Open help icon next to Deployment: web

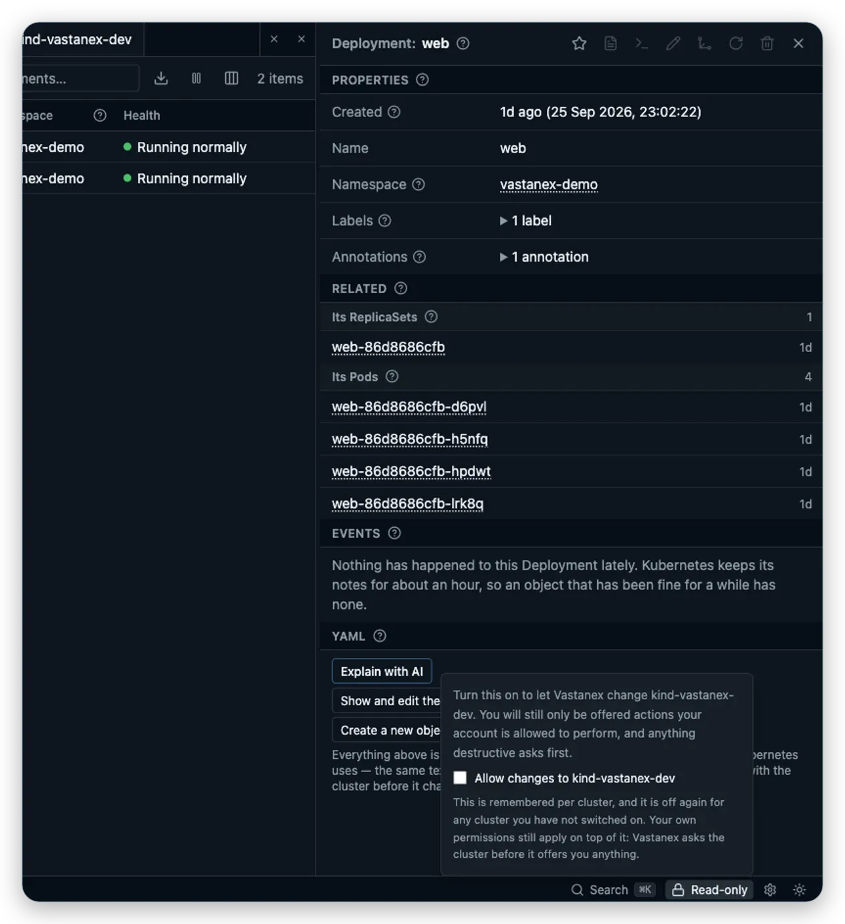(x=463, y=43)
